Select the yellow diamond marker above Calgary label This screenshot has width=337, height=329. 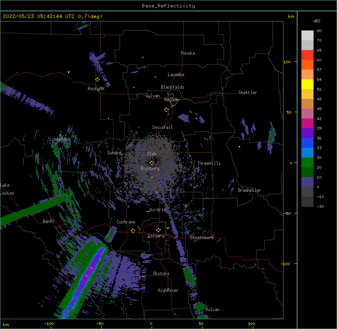pyautogui.click(x=158, y=230)
